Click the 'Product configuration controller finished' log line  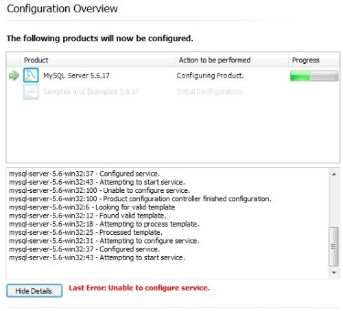[140, 199]
